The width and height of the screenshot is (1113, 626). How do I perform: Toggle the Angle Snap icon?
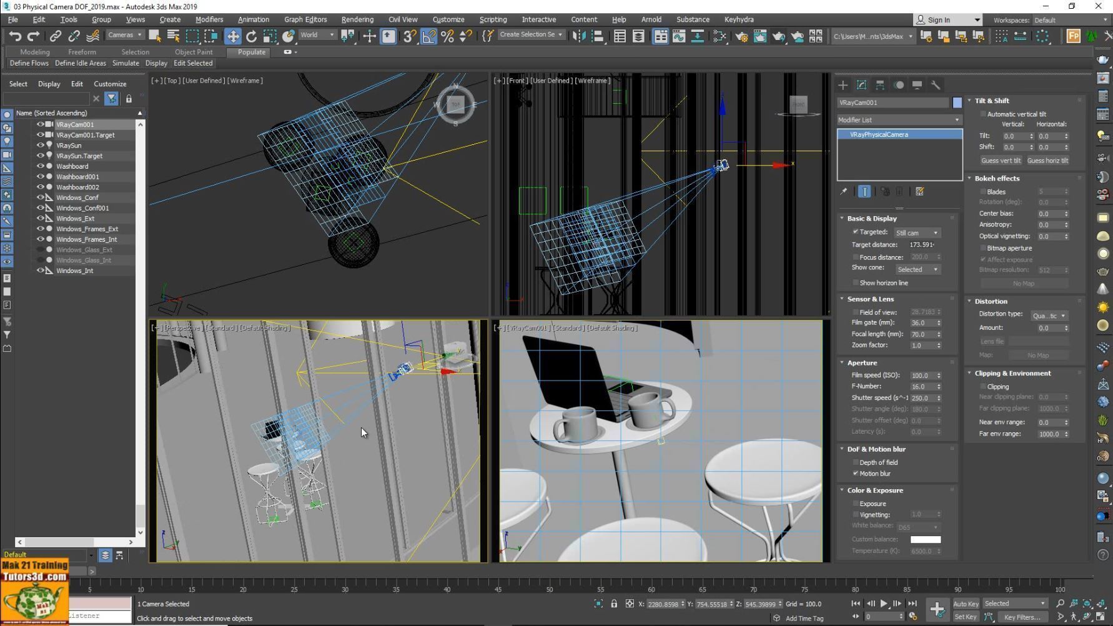tap(428, 36)
